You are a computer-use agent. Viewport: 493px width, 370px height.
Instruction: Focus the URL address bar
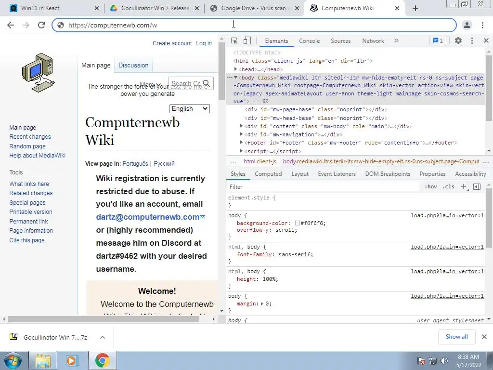click(254, 25)
